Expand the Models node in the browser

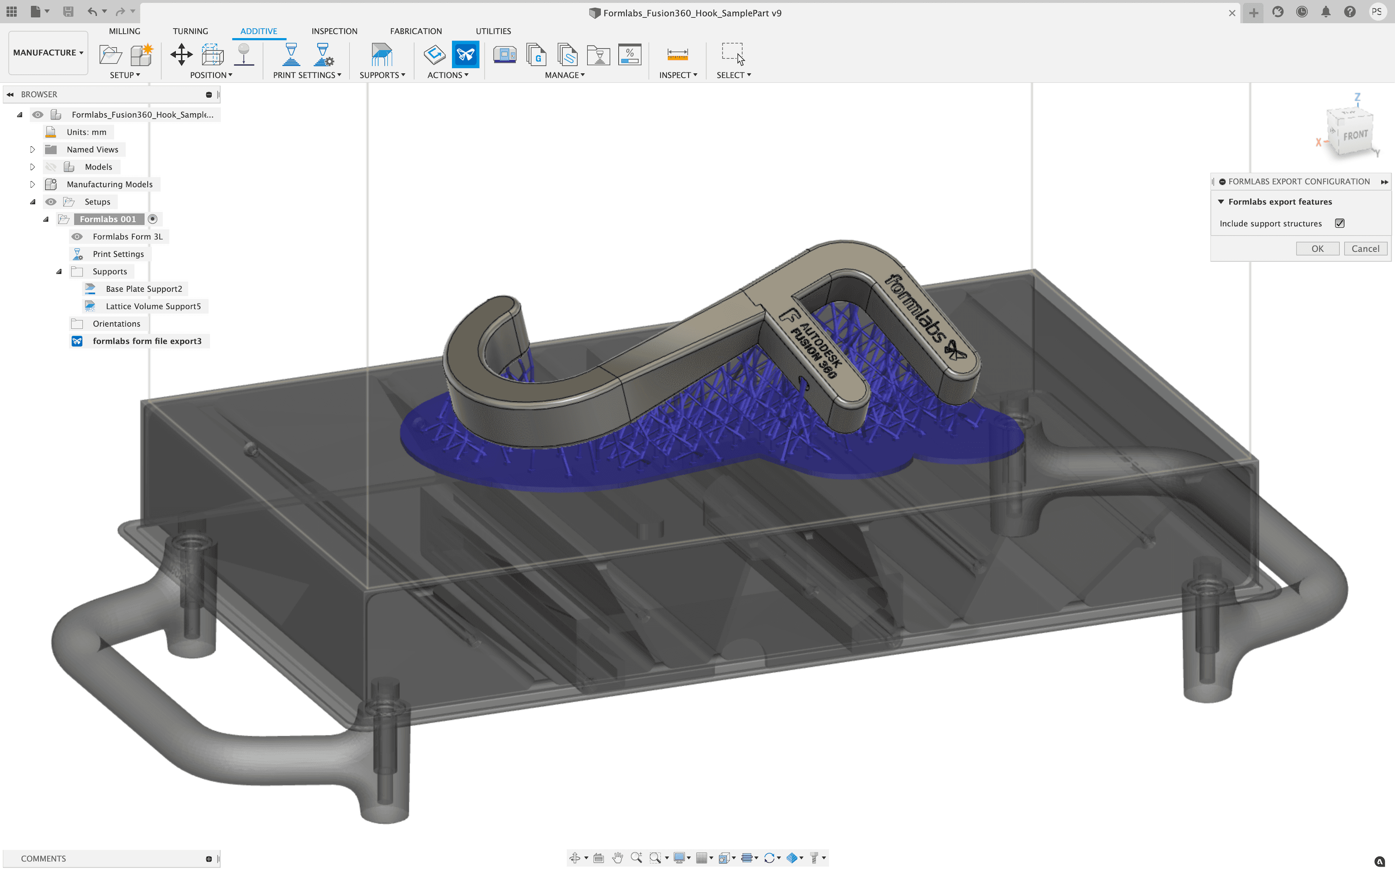click(x=32, y=166)
